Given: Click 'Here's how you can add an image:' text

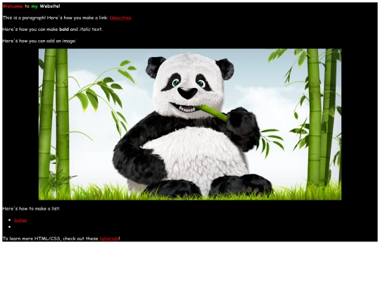Looking at the screenshot, I should tap(39, 41).
